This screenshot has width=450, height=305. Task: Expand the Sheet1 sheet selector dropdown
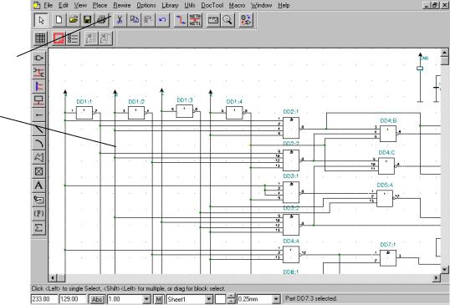[x=209, y=299]
